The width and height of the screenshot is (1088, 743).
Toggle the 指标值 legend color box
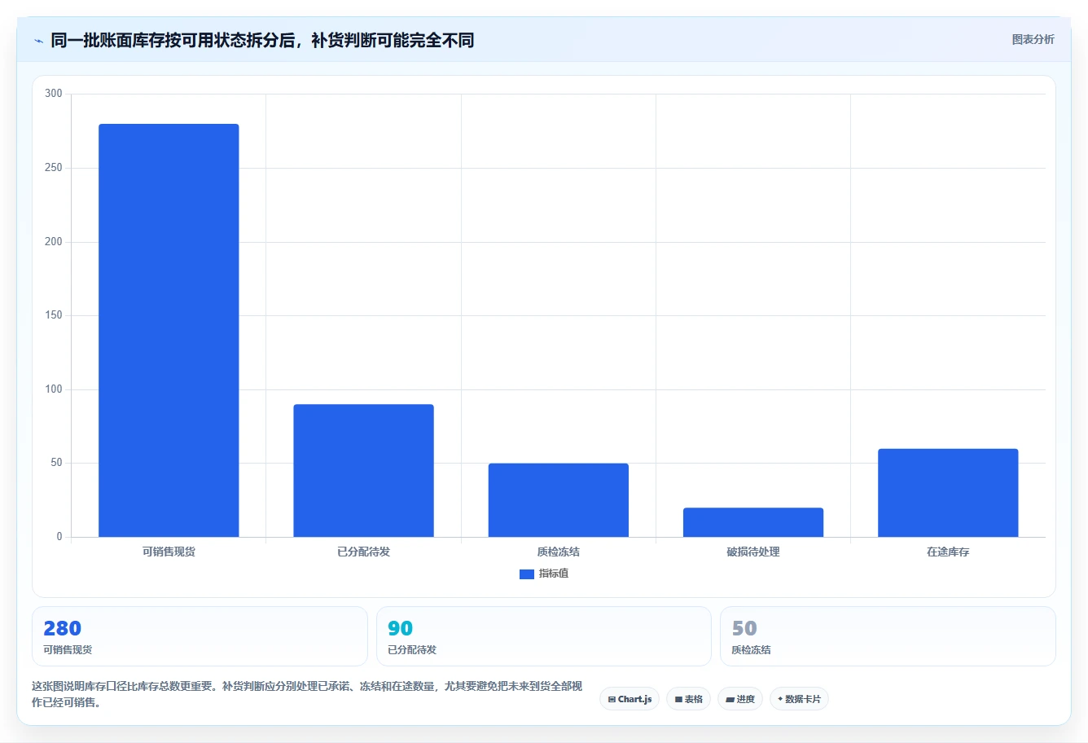click(527, 574)
